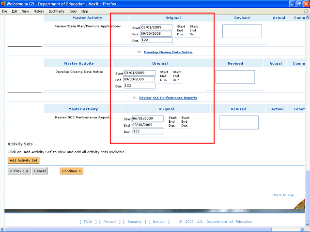Viewport: 310px width, 232px height.
Task: Open the Tools menu
Action: pos(73,11)
